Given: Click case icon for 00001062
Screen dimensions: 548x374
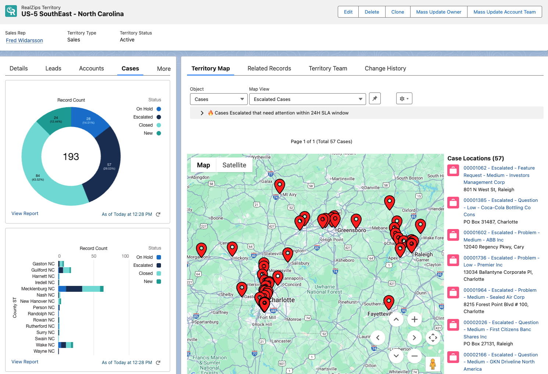Looking at the screenshot, I should pyautogui.click(x=453, y=170).
